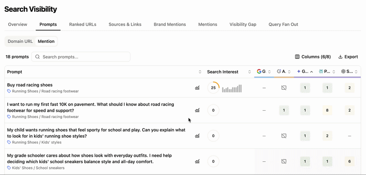The image size is (366, 175).
Task: Open the Mentions tab
Action: 208,25
